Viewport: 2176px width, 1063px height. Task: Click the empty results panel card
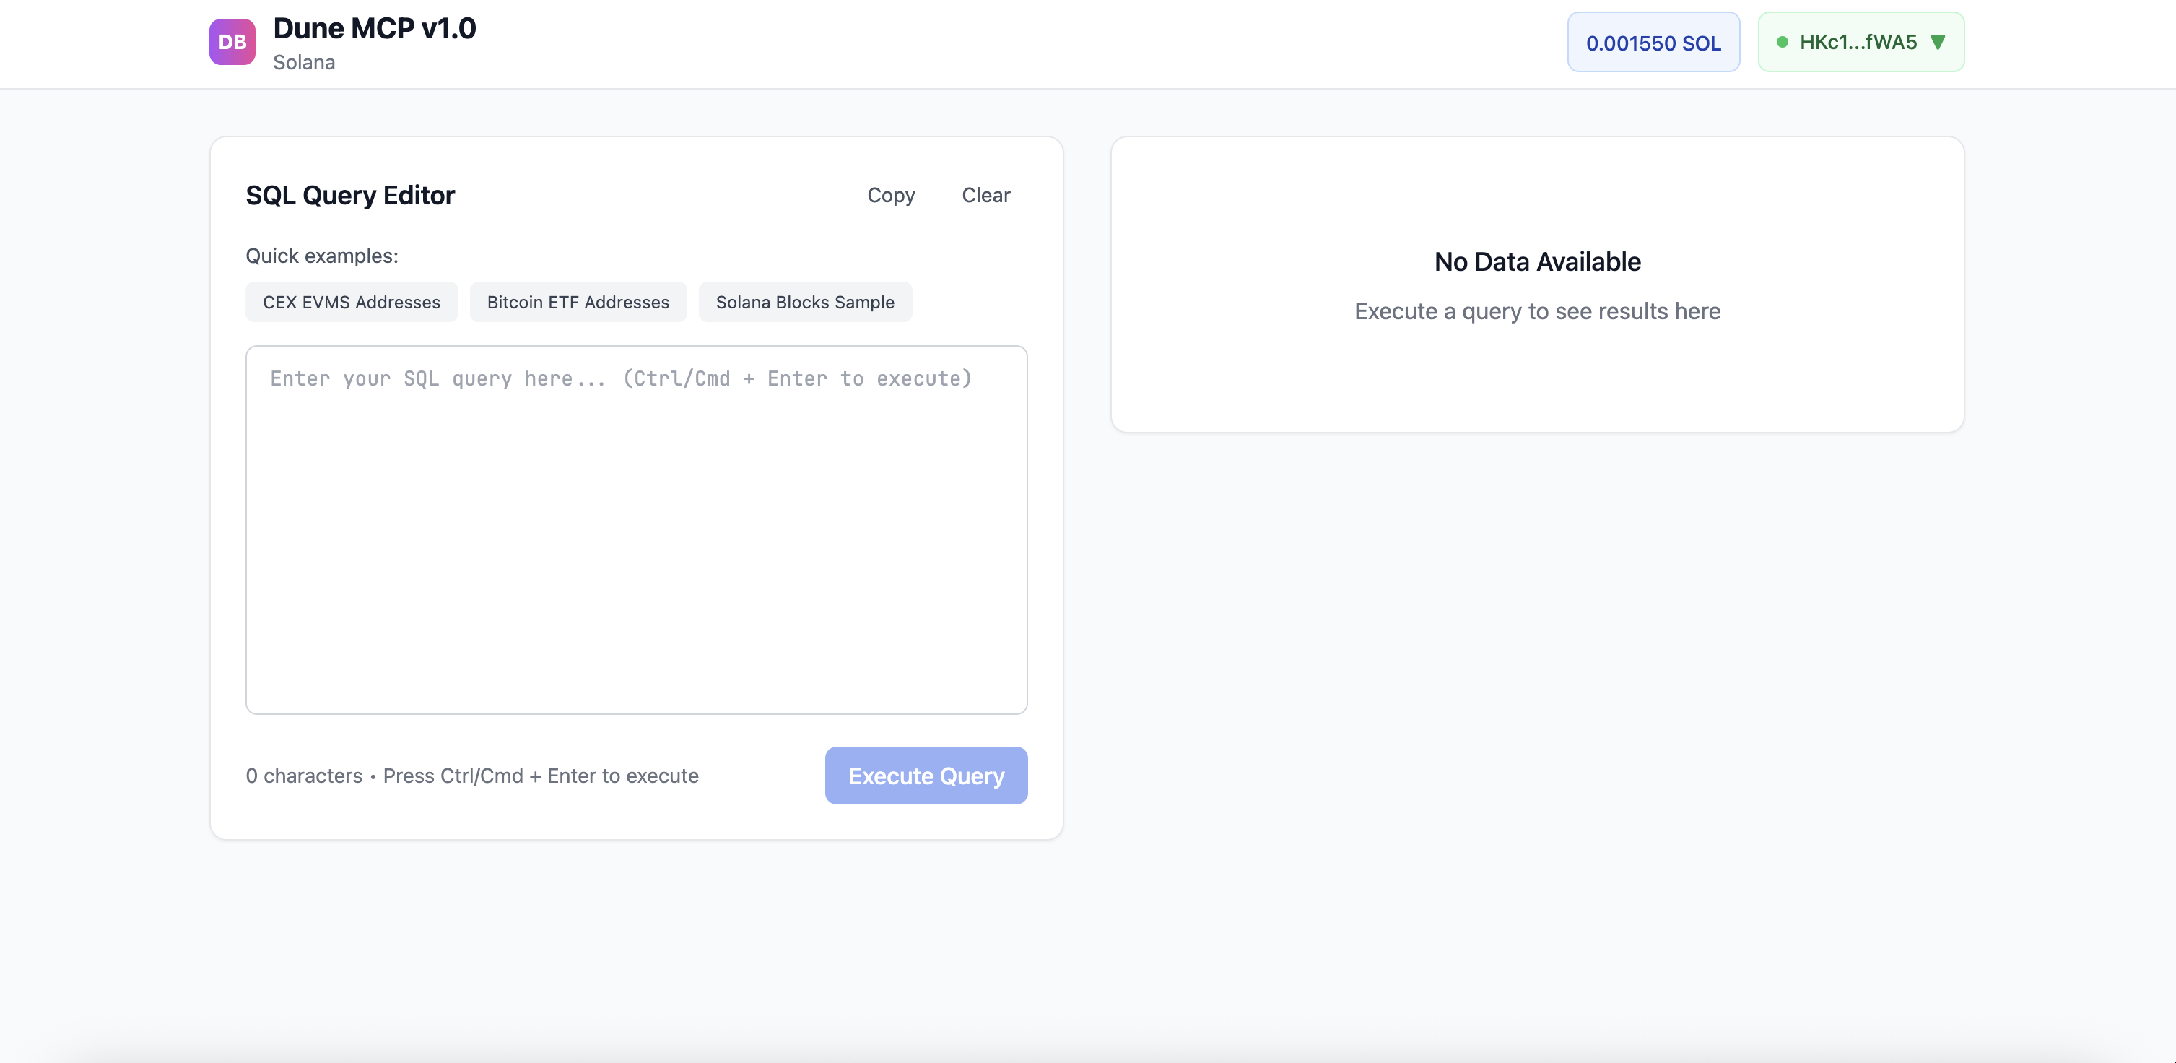[1537, 381]
